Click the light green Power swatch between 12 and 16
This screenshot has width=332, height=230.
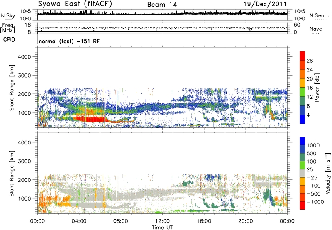(x=303, y=92)
